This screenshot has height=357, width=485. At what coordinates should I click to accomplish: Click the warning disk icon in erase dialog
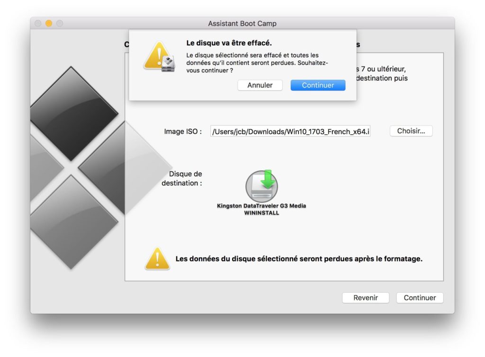[x=159, y=57]
